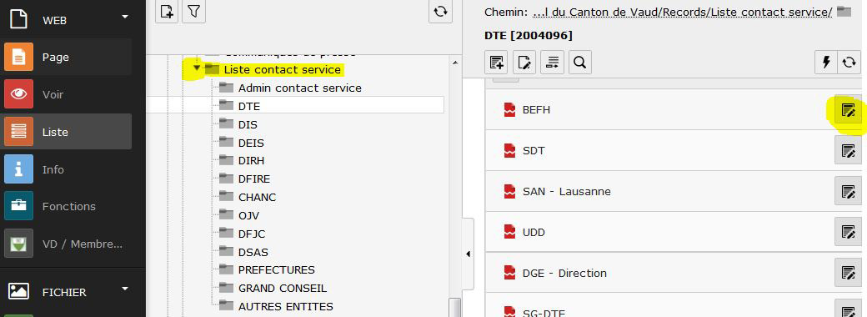This screenshot has height=317, width=867.
Task: Open the UDD record title
Action: 534,233
